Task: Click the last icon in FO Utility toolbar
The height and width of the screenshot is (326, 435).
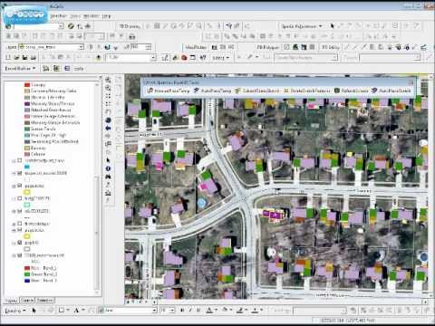Action: coord(424,47)
